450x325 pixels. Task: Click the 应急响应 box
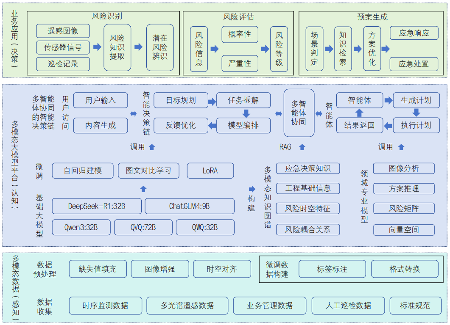pos(414,33)
